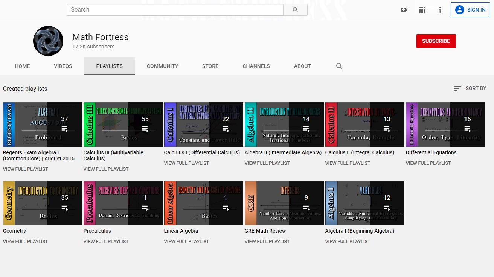Open the Calculus II playlist thumbnail

click(x=365, y=125)
